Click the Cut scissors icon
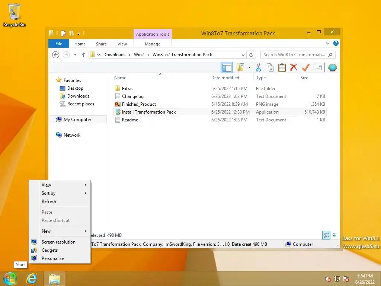381x286 pixels. [x=258, y=68]
